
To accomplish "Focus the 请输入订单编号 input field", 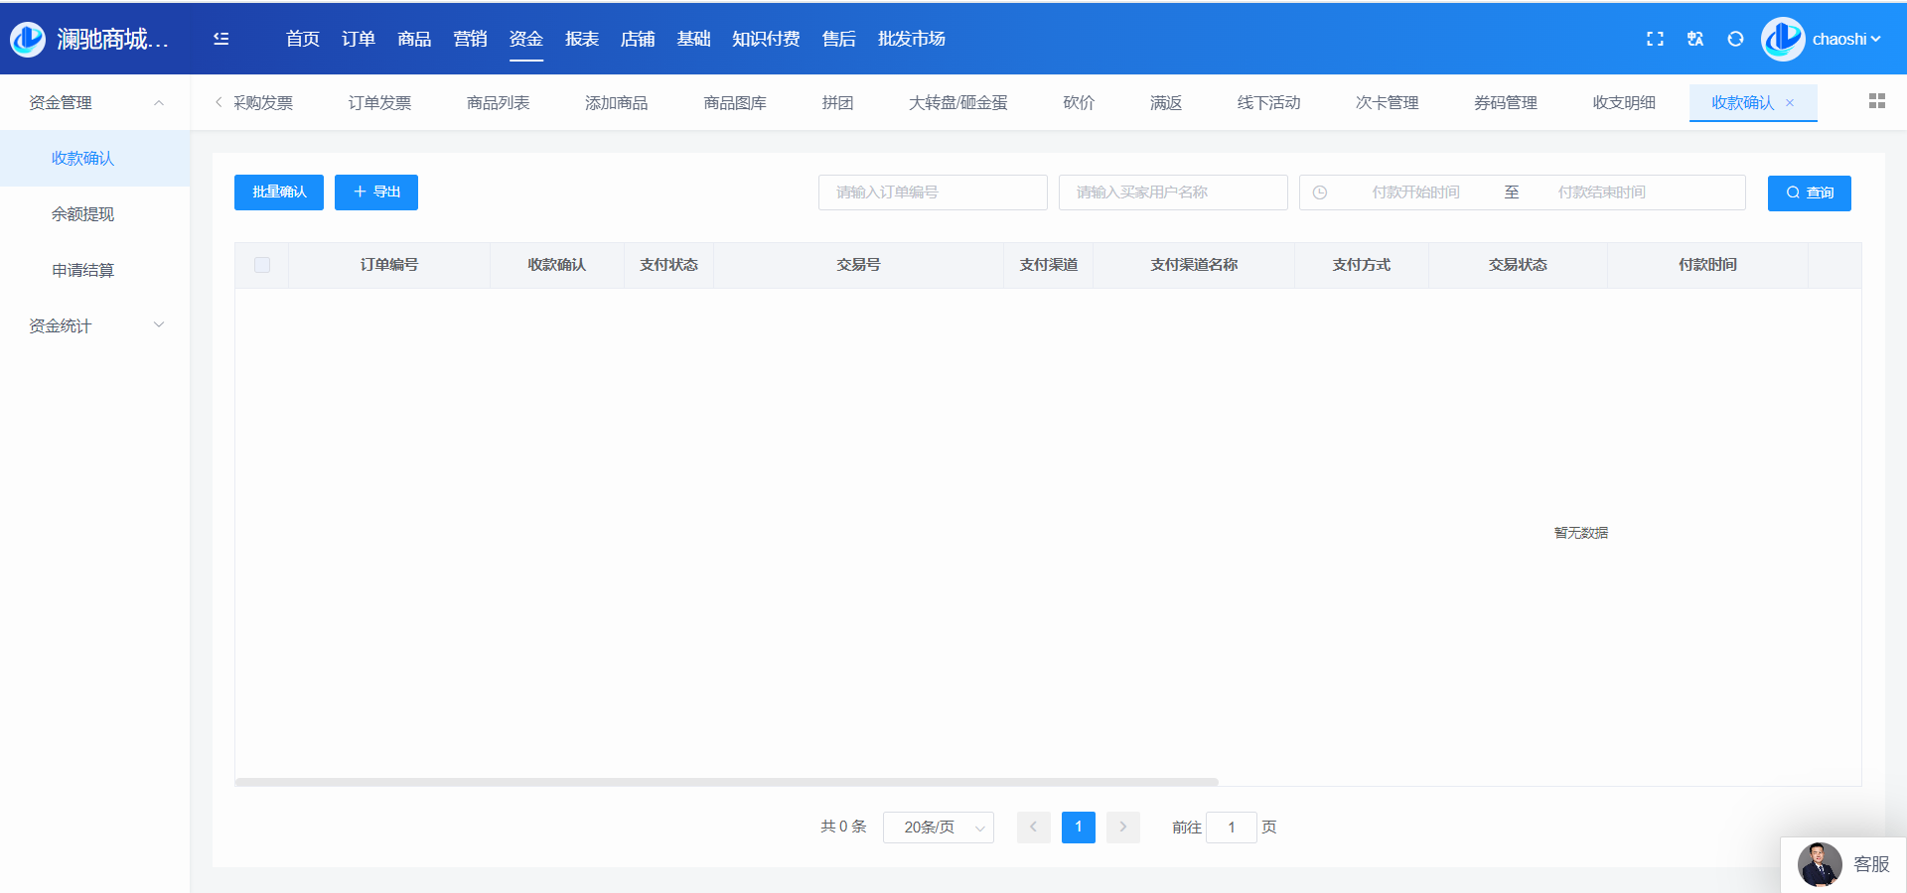I will pyautogui.click(x=932, y=192).
